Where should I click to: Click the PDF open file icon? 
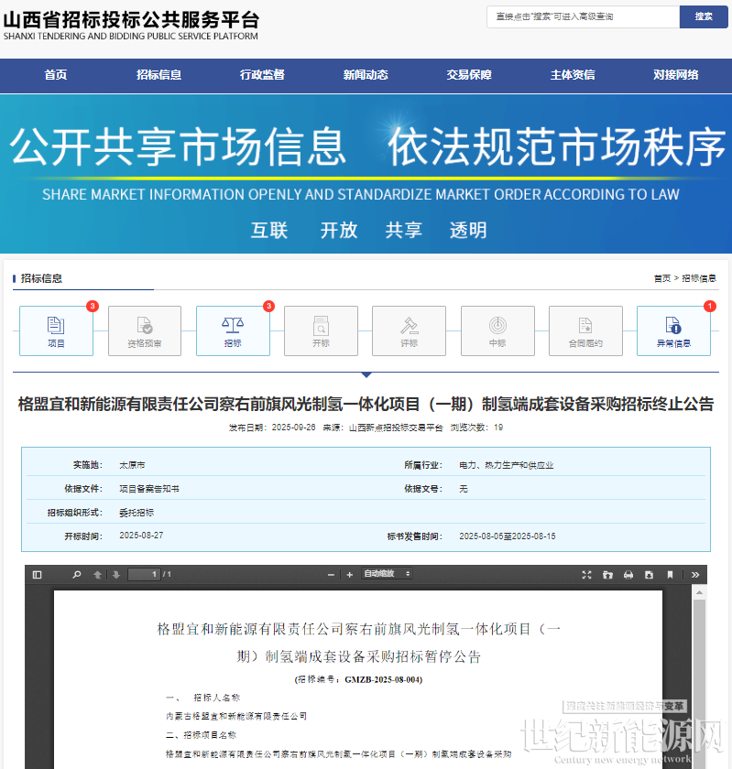tap(607, 575)
